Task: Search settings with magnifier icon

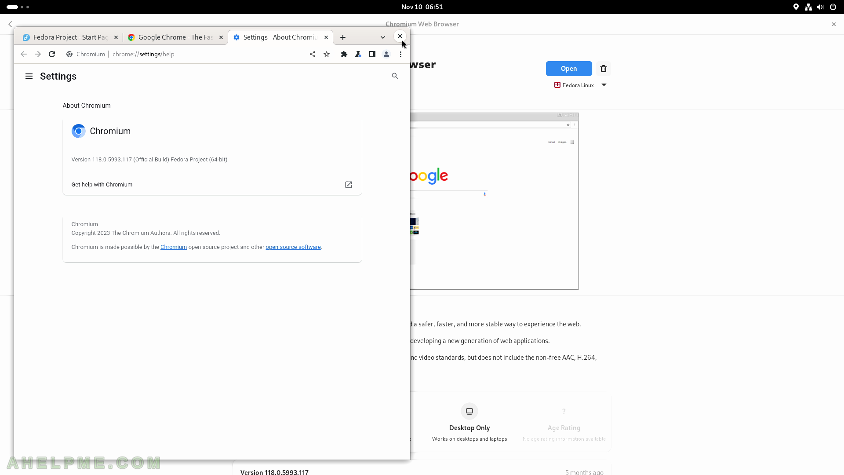Action: pos(395,76)
